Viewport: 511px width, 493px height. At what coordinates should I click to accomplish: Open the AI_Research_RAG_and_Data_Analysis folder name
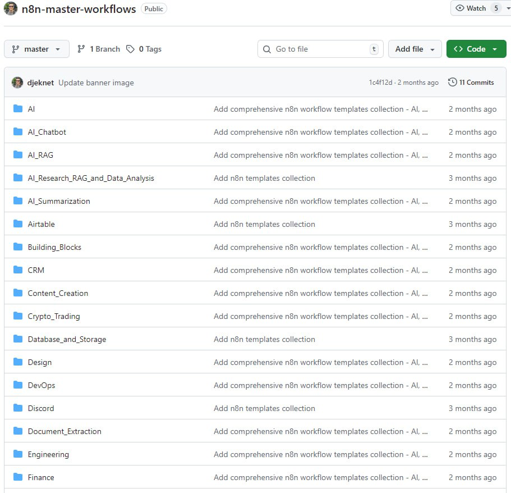click(91, 178)
